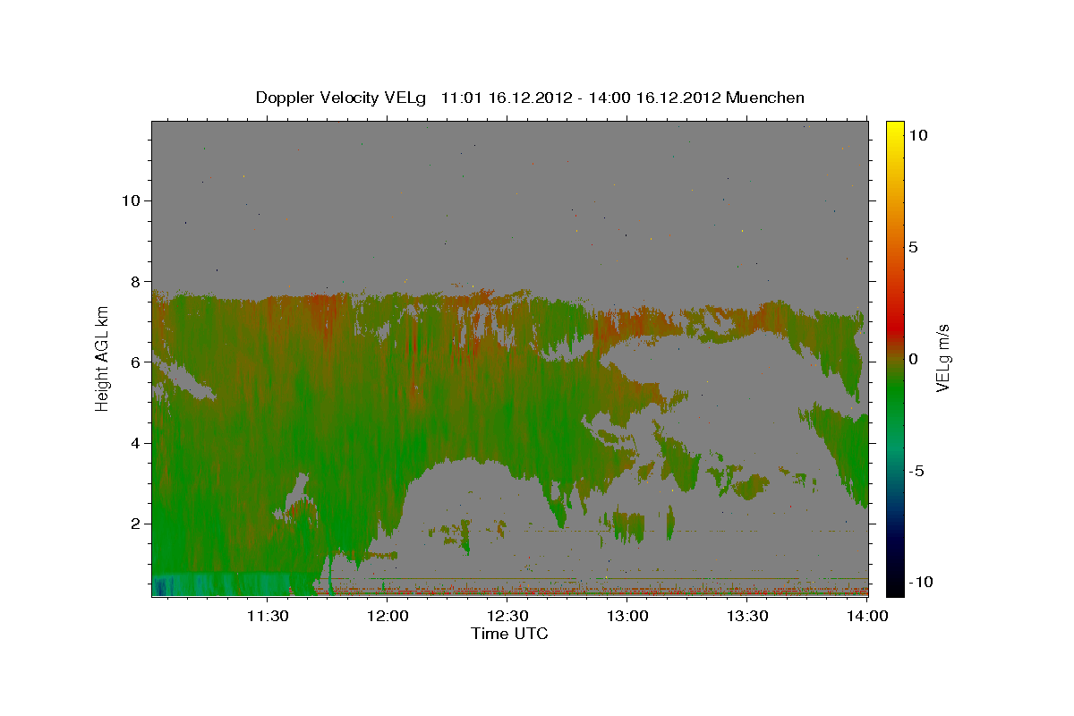Click the colorbar tick label 10

(917, 135)
